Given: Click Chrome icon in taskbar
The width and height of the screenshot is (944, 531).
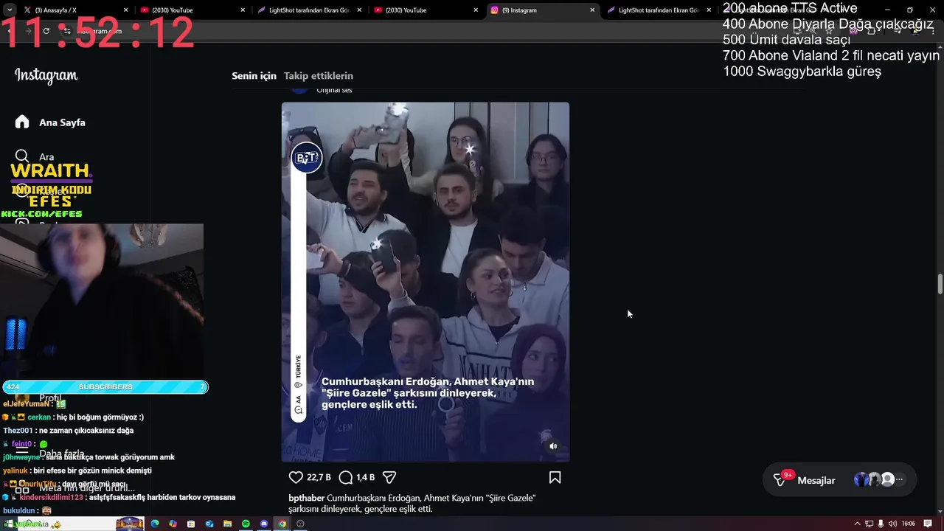Looking at the screenshot, I should pyautogui.click(x=282, y=524).
